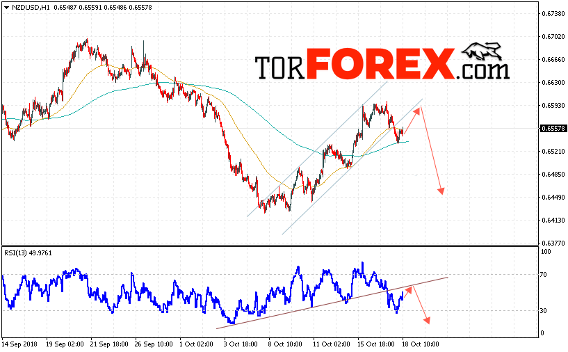Click the 0.64490 price scale label
568x352 pixels.
(553, 197)
